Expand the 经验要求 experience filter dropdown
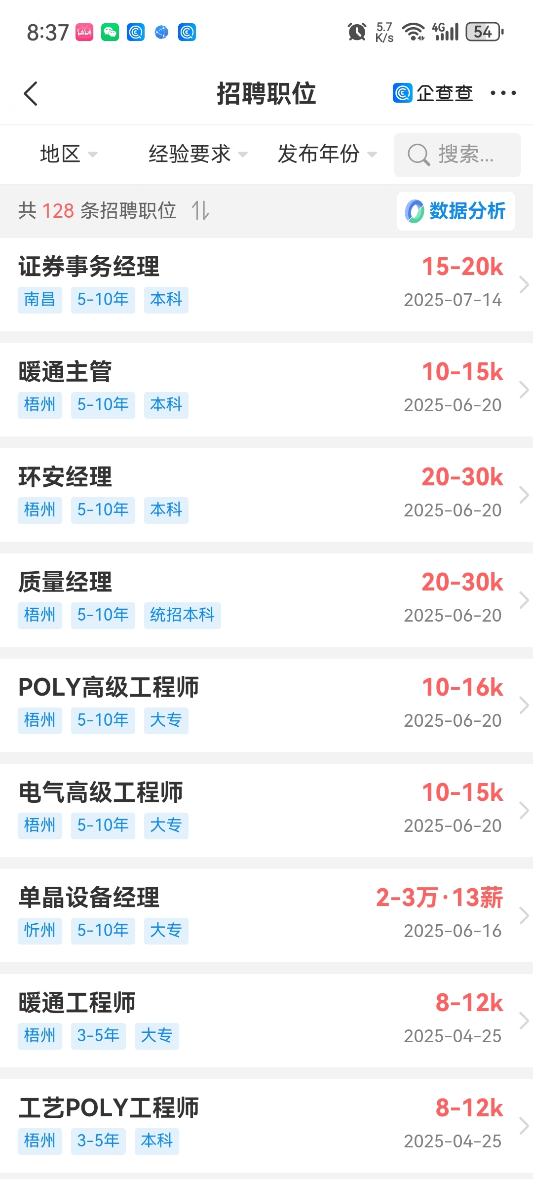Image resolution: width=533 pixels, height=1179 pixels. [198, 154]
